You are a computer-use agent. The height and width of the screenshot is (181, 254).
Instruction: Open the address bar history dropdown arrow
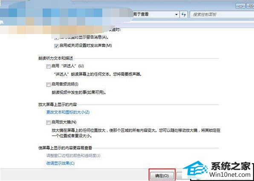[x=176, y=14]
